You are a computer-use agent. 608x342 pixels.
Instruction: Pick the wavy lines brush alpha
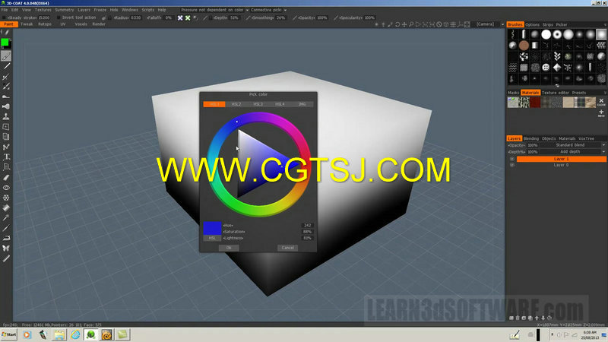(512, 68)
